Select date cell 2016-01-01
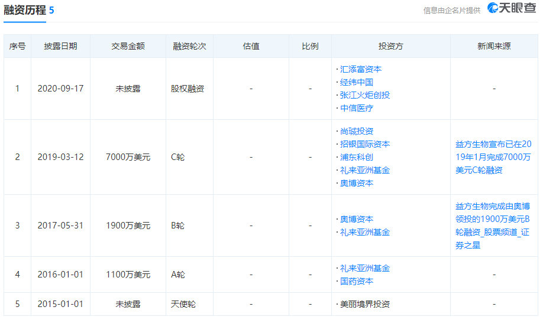 tap(60, 275)
